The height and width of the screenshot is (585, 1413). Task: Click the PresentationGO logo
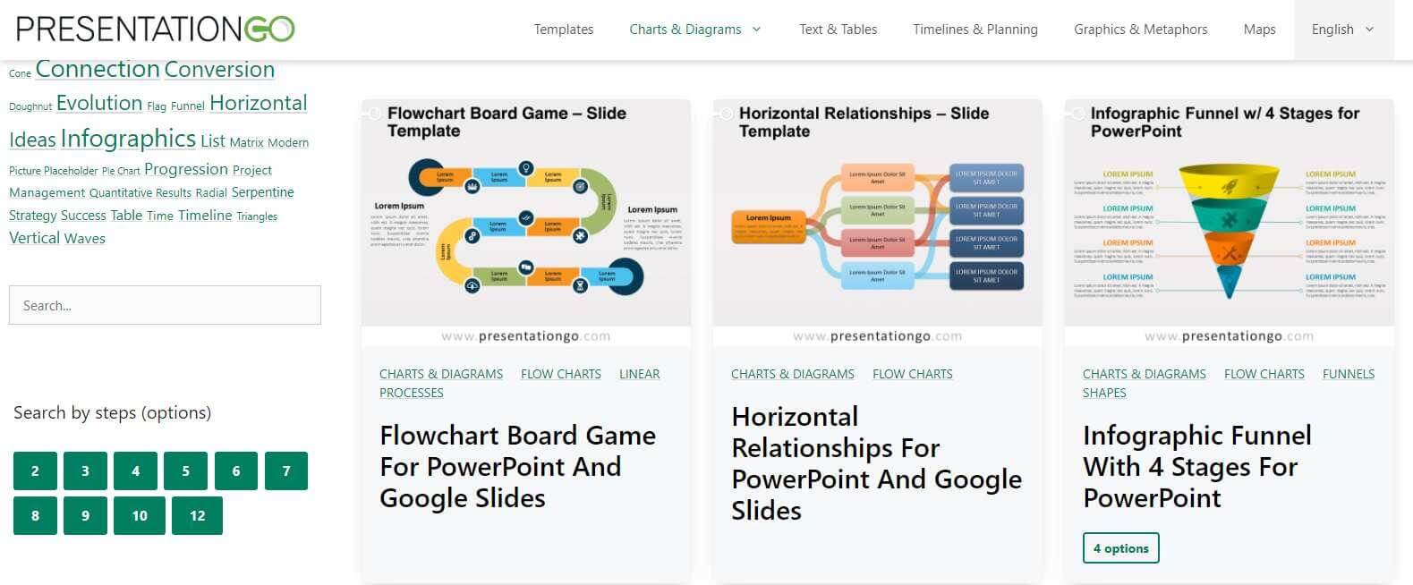click(x=152, y=28)
